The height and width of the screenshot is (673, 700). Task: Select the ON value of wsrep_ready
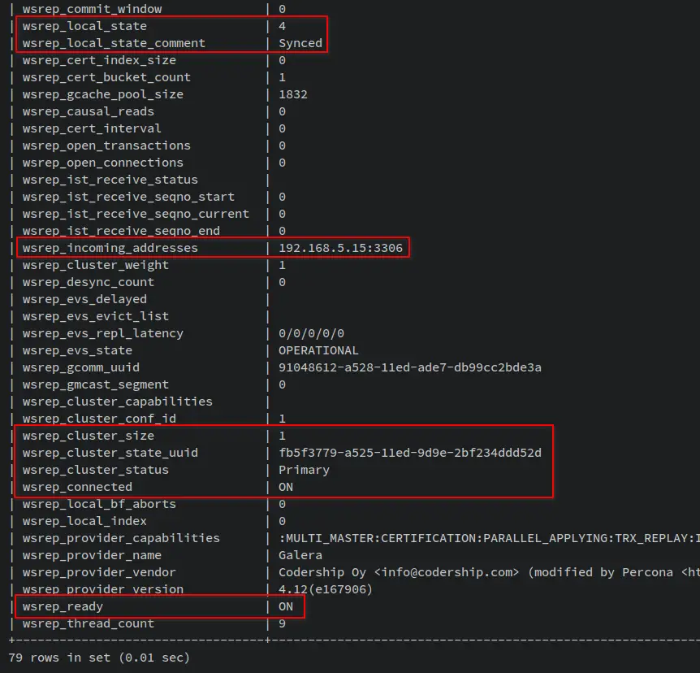286,606
